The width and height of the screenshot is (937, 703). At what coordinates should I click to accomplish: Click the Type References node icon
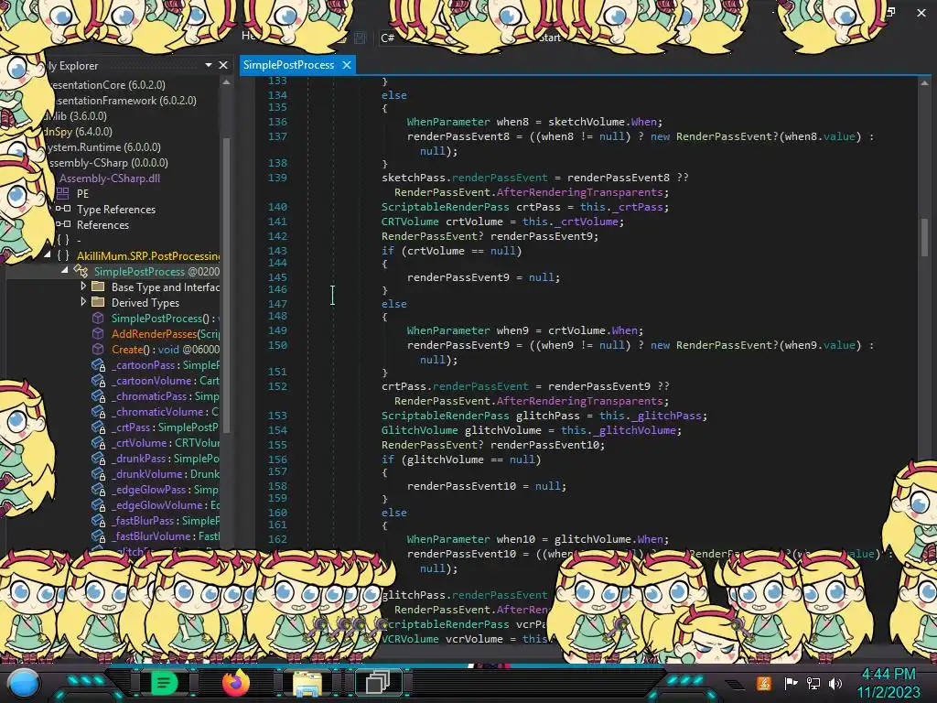click(x=63, y=209)
